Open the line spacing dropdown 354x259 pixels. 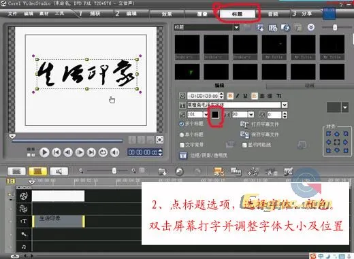coord(251,115)
